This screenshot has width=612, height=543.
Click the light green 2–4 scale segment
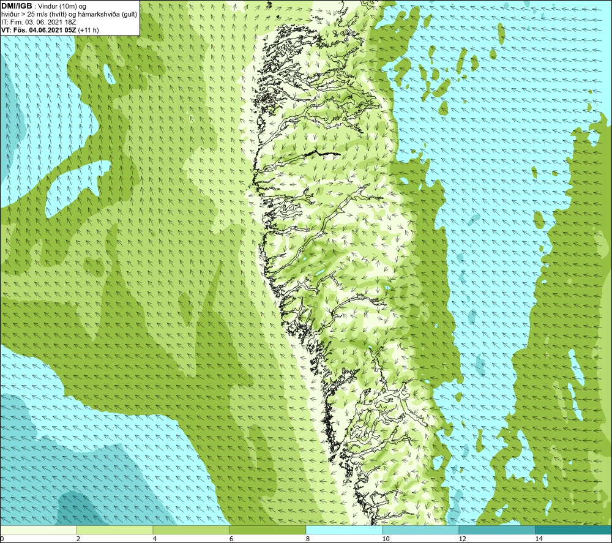[115, 530]
